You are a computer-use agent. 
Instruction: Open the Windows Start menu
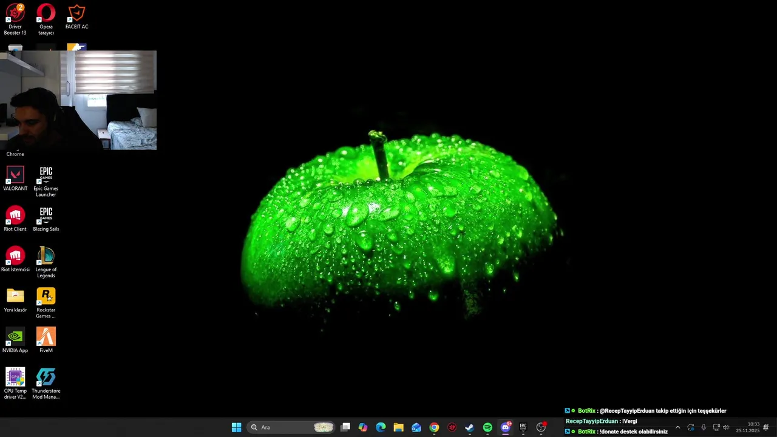[236, 427]
